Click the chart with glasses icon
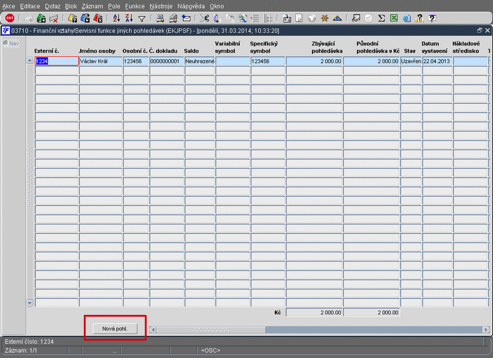Viewport: 493px width, 358px height. point(356,18)
